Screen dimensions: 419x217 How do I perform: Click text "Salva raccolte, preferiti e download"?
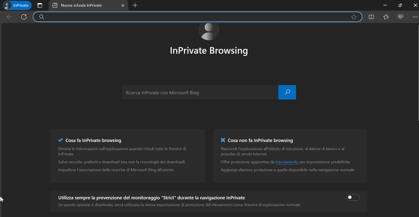tap(89, 162)
